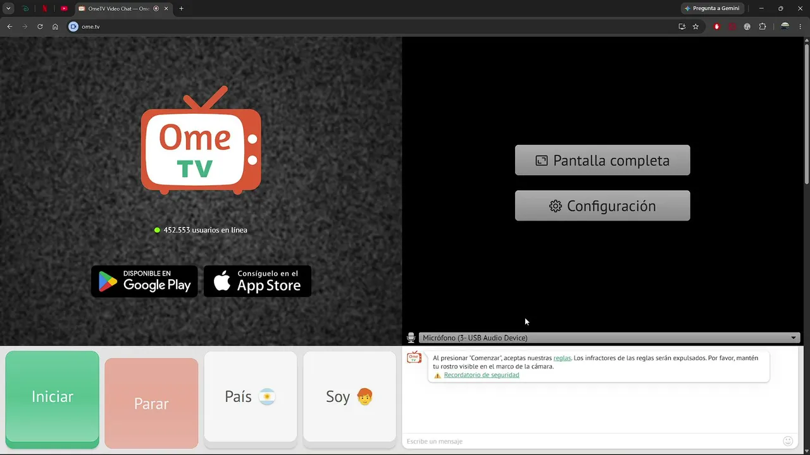
Task: Expand the Micrófono device dropdown
Action: [609, 338]
